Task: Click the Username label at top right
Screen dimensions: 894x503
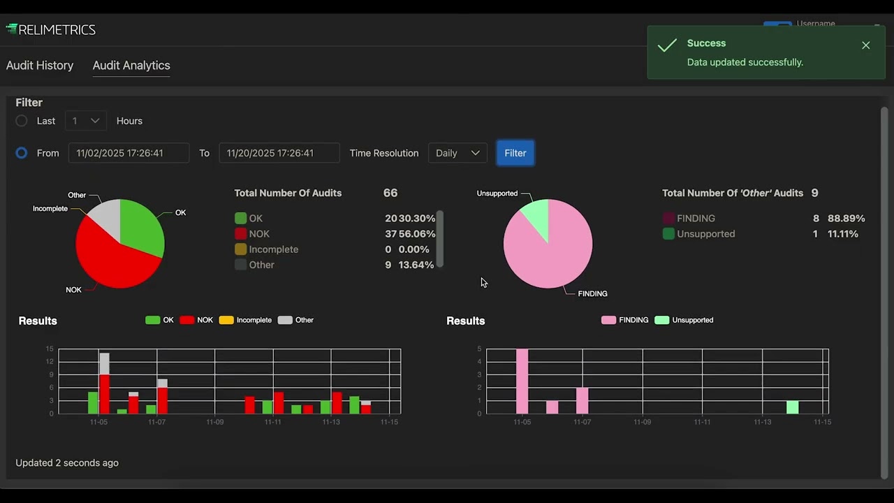Action: pos(816,24)
